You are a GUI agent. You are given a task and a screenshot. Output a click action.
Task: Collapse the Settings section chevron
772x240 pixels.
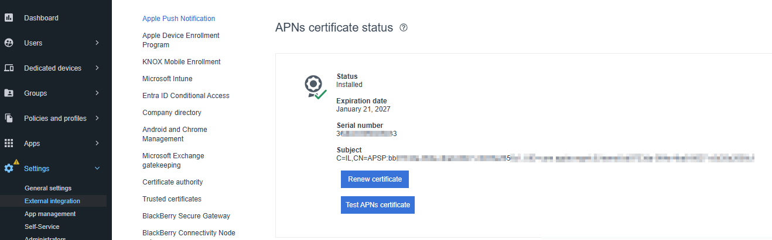(97, 168)
